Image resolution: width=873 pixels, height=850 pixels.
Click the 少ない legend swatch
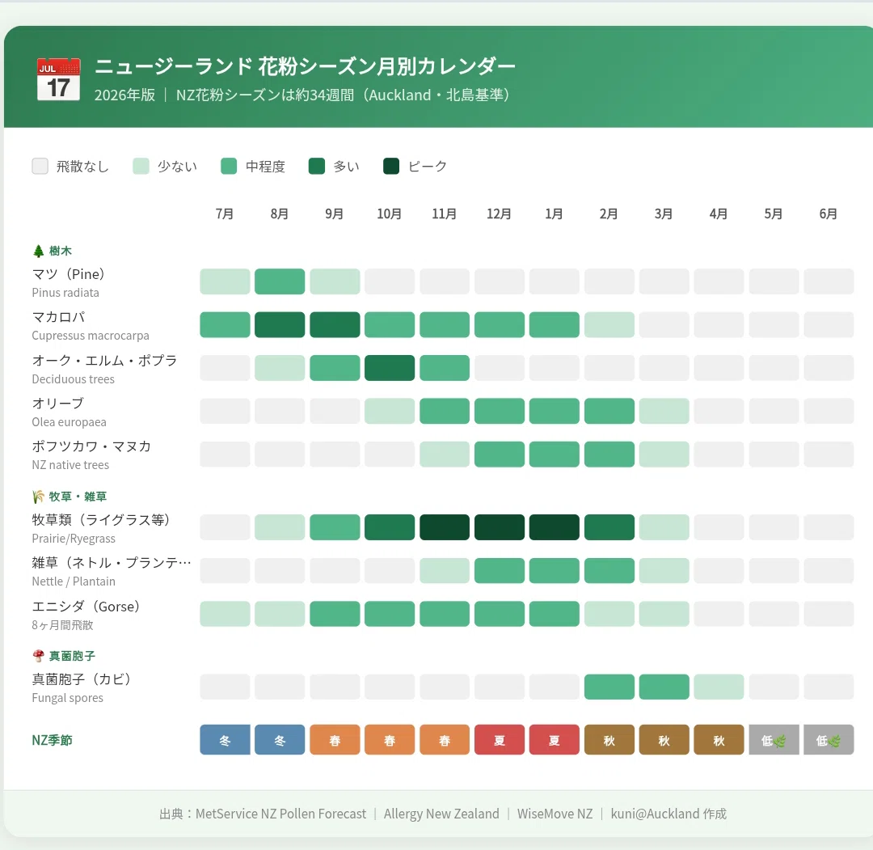(x=141, y=166)
